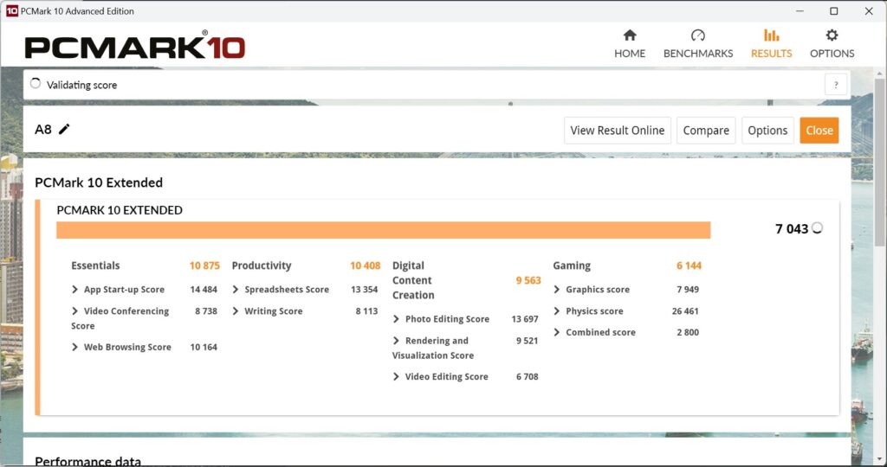Expand Spreadsheets Score details
This screenshot has height=467, width=887.
(236, 289)
